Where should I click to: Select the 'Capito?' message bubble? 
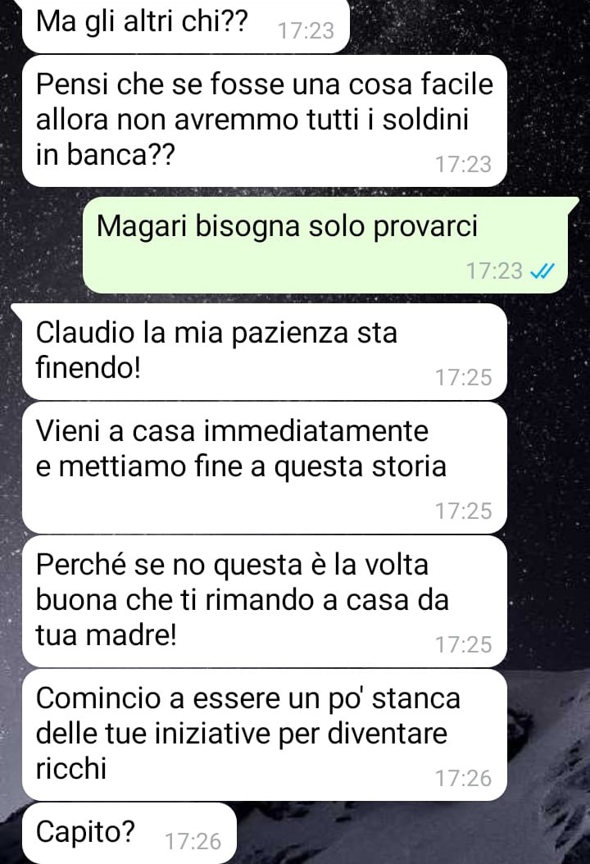(129, 833)
